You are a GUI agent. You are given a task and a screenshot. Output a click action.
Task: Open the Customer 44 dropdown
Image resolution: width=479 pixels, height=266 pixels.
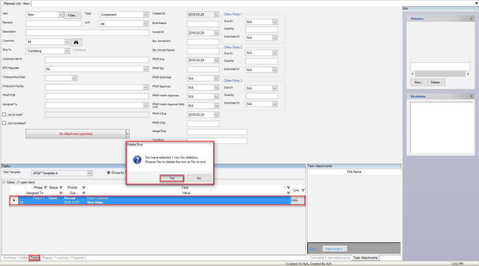coord(67,42)
